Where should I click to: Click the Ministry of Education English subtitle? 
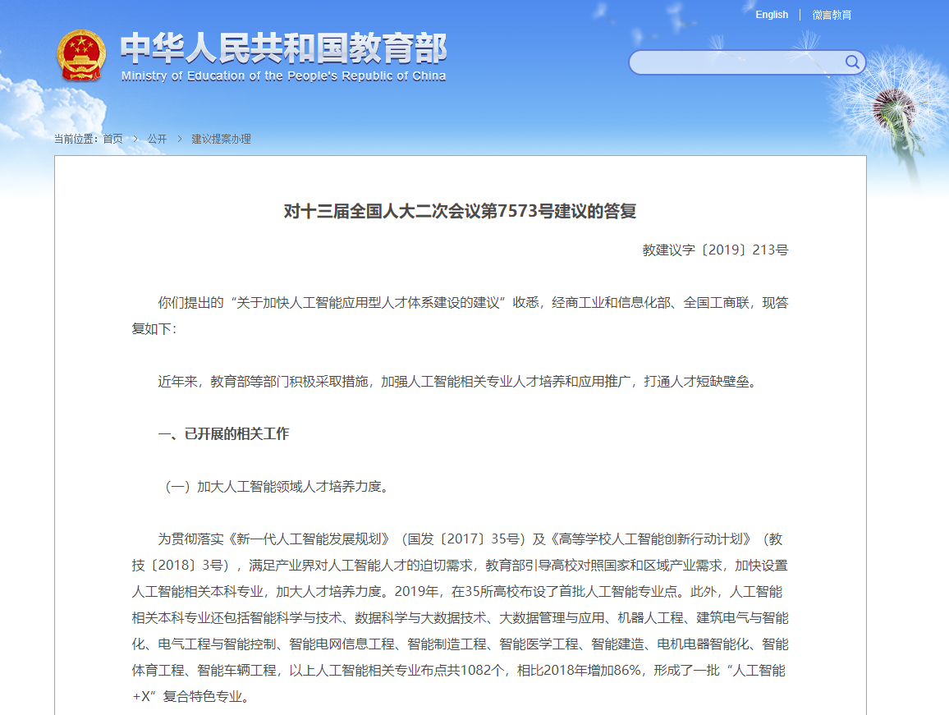(x=283, y=76)
